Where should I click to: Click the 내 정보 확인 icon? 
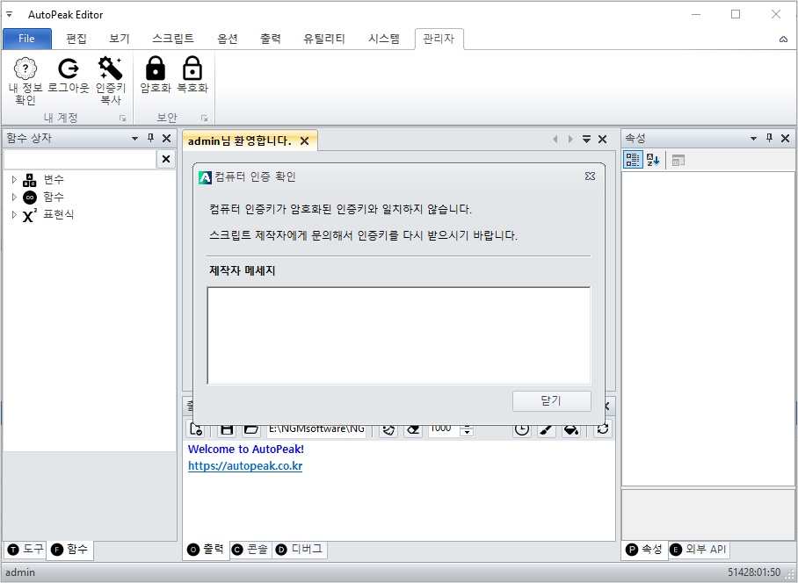click(25, 68)
